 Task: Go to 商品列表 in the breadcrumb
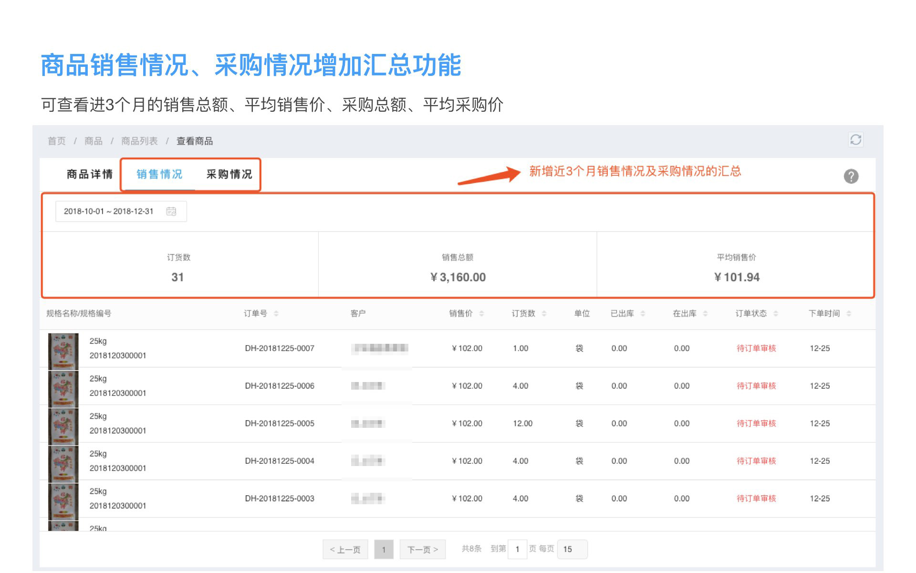pos(139,141)
